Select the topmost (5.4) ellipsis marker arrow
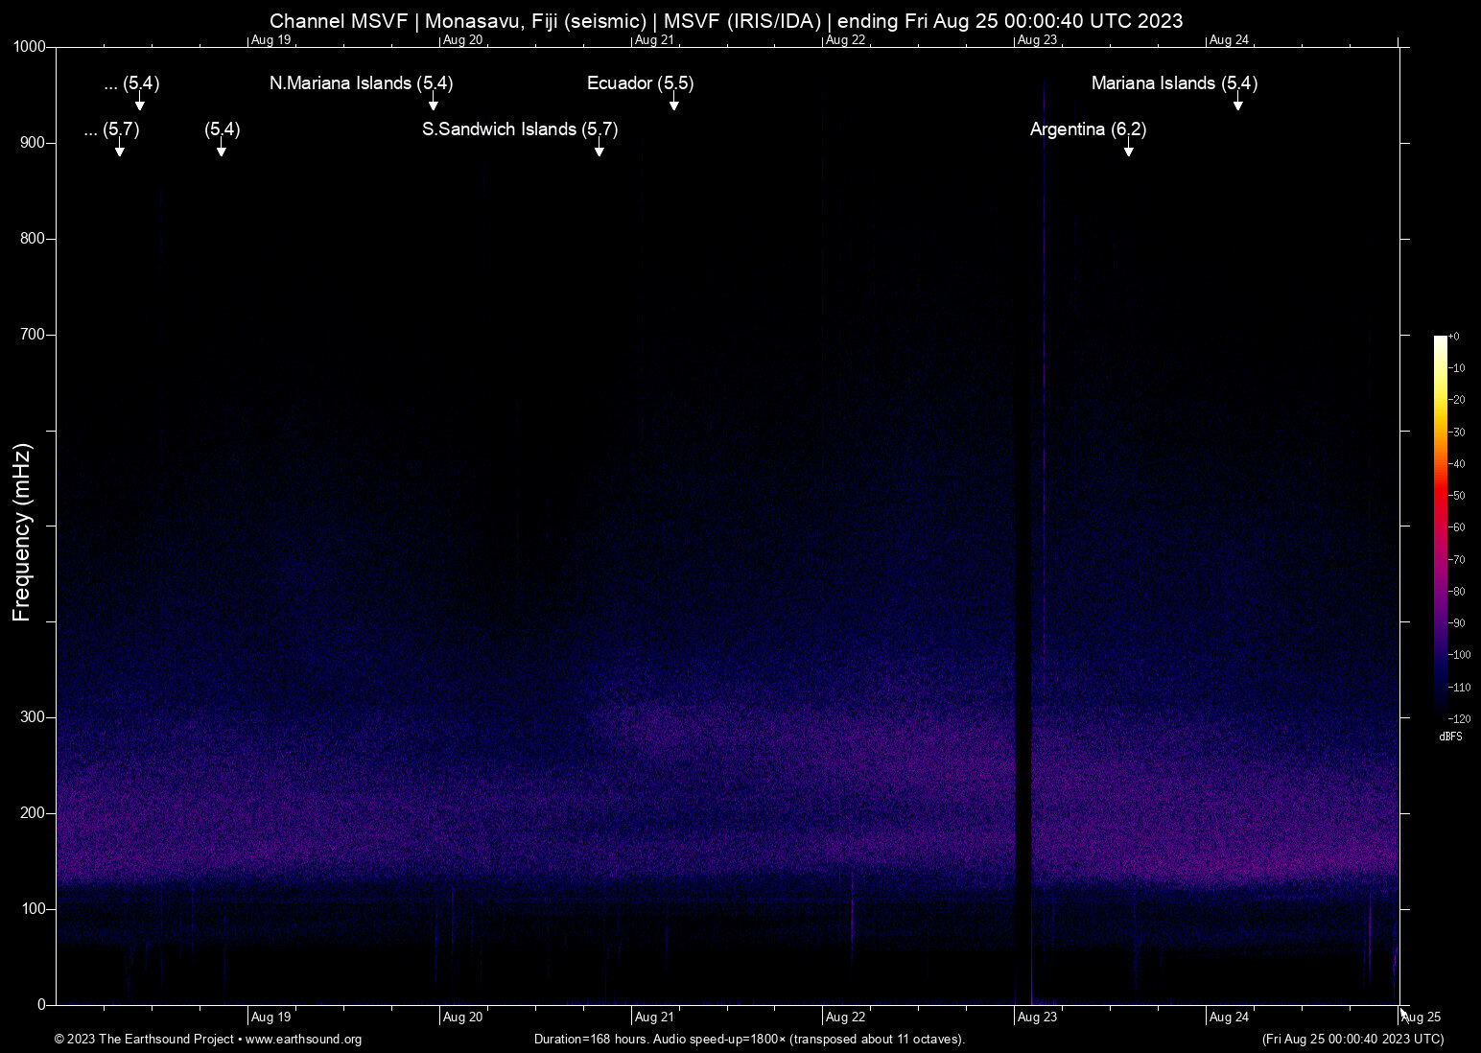Image resolution: width=1481 pixels, height=1053 pixels. (140, 105)
